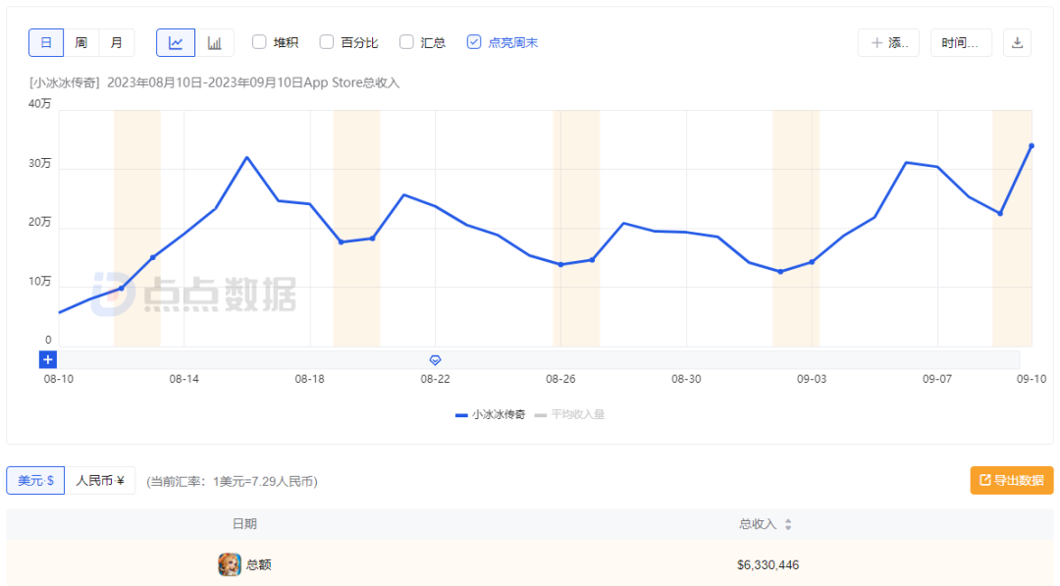Uncheck the 点亮周末 checkbox
Screen dimensions: 1060x586
[474, 42]
